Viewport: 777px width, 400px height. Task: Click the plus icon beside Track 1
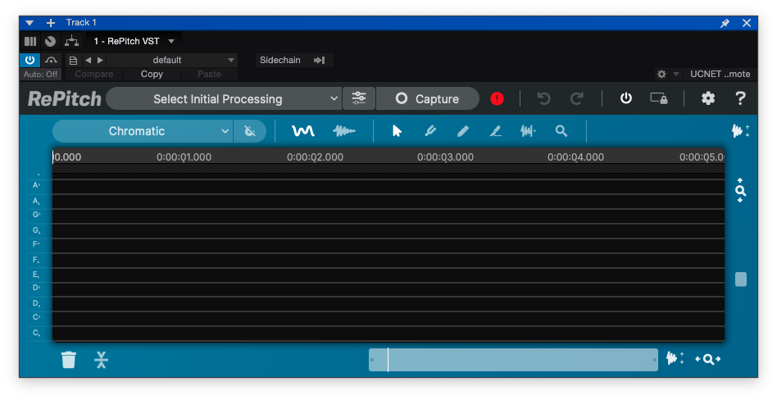[x=51, y=23]
